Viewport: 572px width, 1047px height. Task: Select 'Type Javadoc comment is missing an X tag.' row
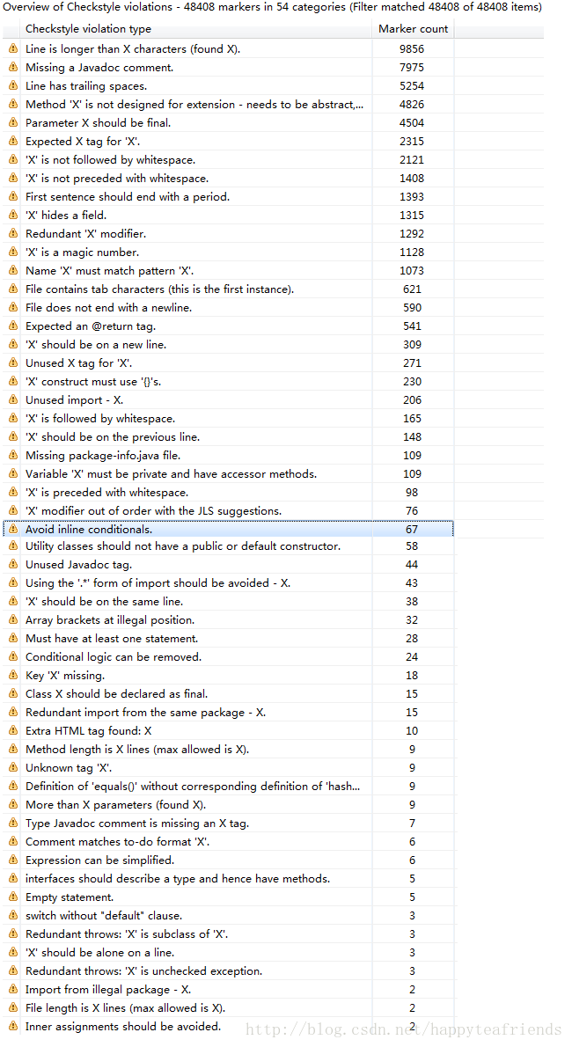tap(229, 824)
